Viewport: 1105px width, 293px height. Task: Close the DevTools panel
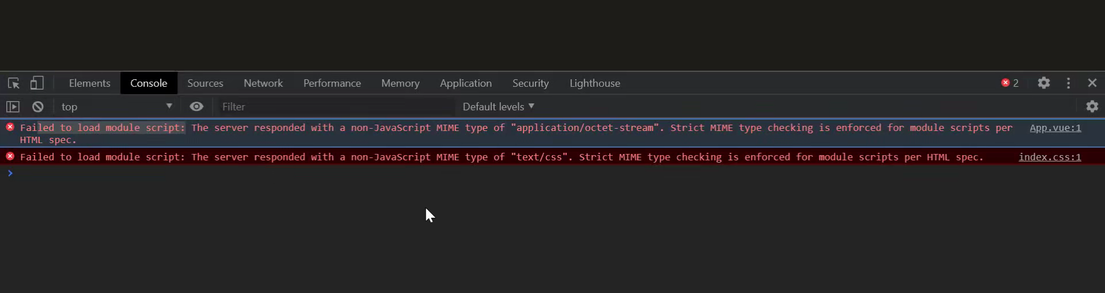pos(1092,83)
